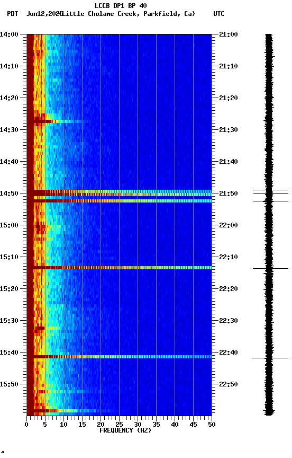Click the 22:10 UTC time label
The width and height of the screenshot is (292, 458).
[x=229, y=257]
